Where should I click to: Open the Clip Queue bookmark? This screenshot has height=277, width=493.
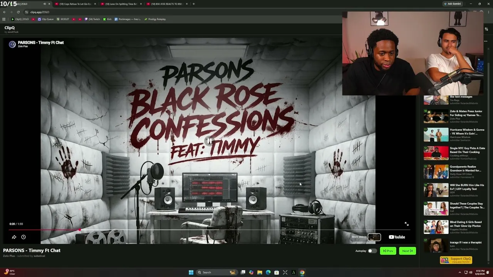[x=45, y=19]
